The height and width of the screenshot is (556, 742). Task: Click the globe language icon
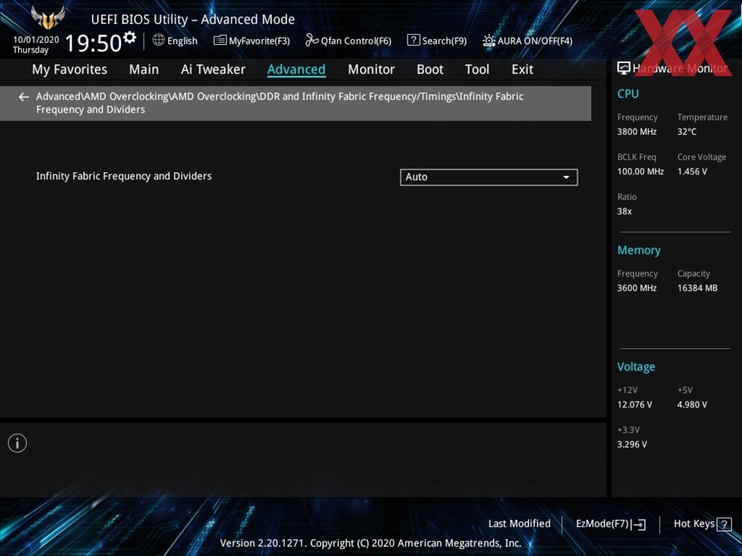pos(158,40)
